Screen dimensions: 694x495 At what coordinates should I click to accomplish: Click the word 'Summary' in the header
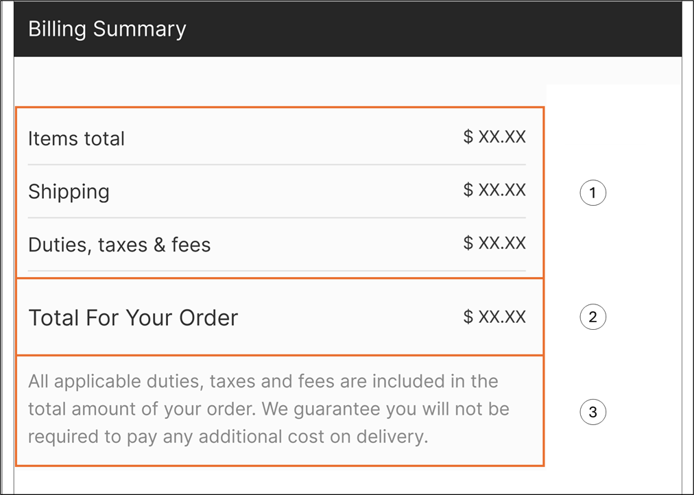tap(140, 30)
